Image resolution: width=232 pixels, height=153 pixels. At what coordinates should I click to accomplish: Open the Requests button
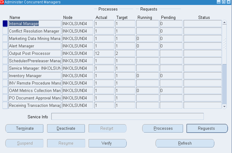click(207, 128)
